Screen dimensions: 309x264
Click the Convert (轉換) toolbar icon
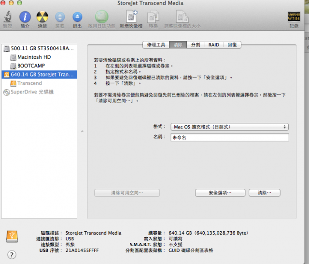point(153,17)
